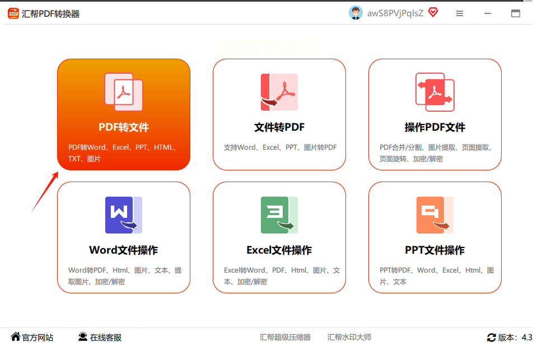Click the blue Word文件操作 icon
Screen dimensions: 533x343
click(x=123, y=215)
